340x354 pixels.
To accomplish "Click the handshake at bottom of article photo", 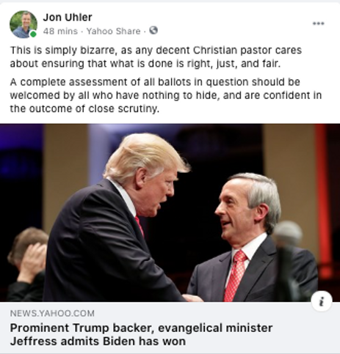I will pos(193,298).
